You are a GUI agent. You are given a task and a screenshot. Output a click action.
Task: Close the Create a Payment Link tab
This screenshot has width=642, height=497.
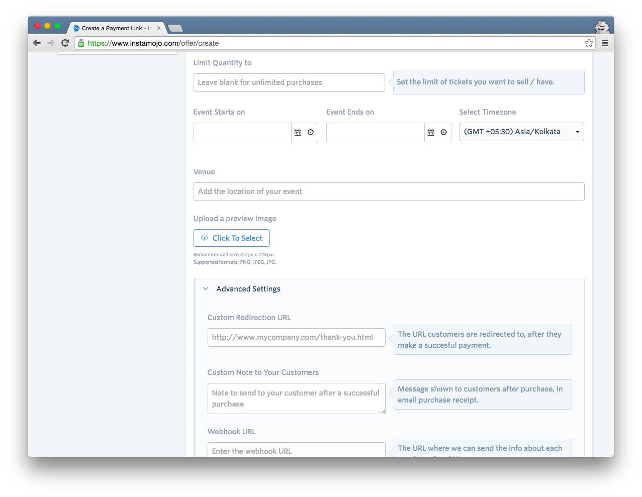pyautogui.click(x=159, y=28)
